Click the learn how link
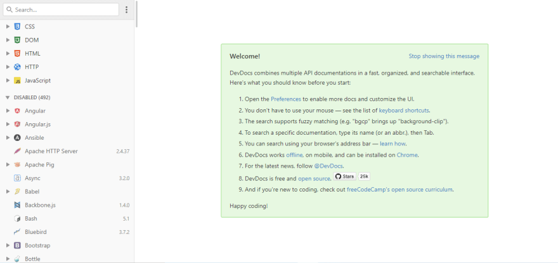This screenshot has width=558, height=263. pos(393,144)
